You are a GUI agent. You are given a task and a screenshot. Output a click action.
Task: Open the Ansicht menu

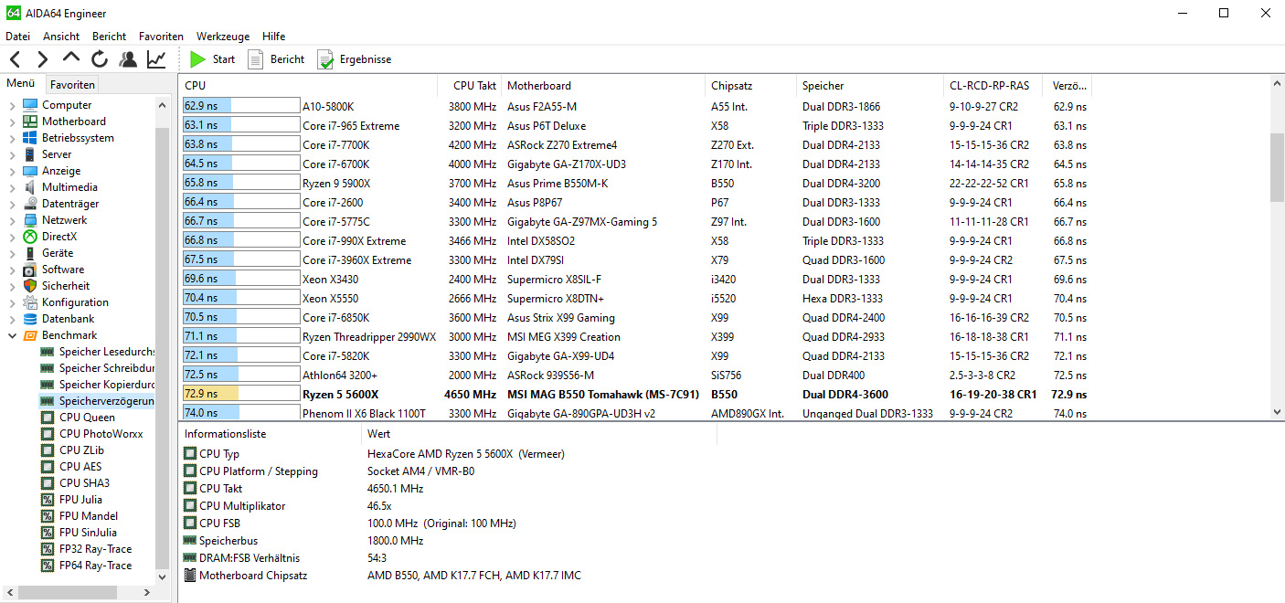pyautogui.click(x=61, y=37)
